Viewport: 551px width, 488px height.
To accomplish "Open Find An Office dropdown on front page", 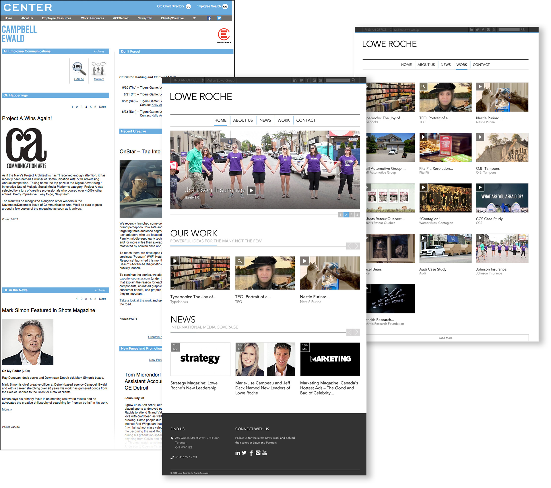I will coord(188,80).
